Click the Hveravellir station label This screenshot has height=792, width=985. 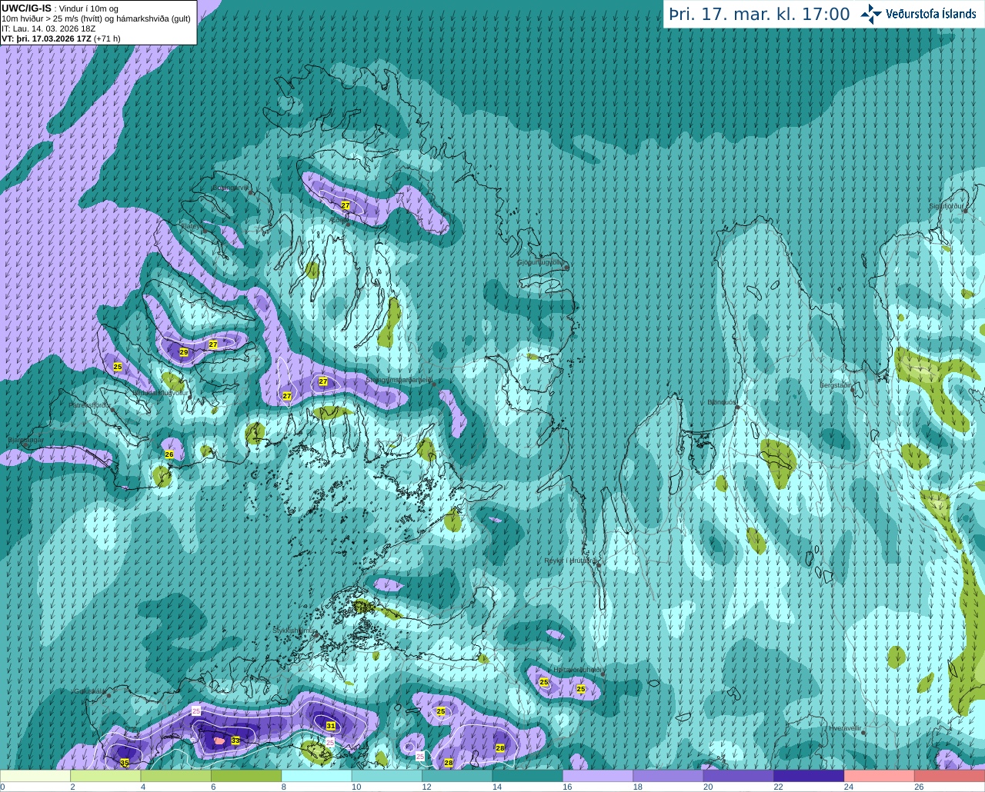844,727
